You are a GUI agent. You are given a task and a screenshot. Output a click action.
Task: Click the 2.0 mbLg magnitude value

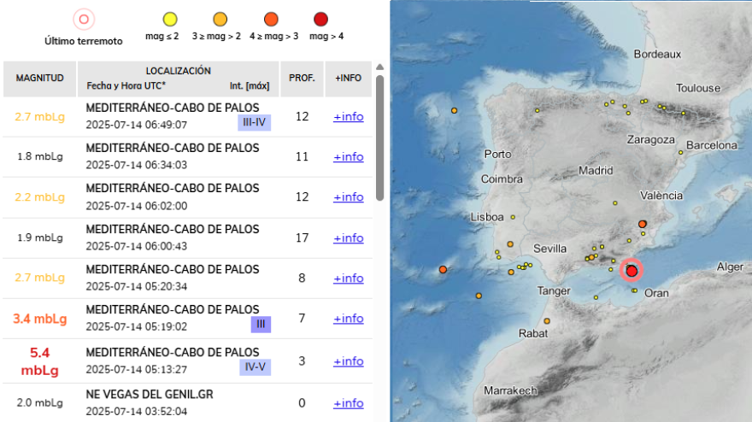pos(40,402)
